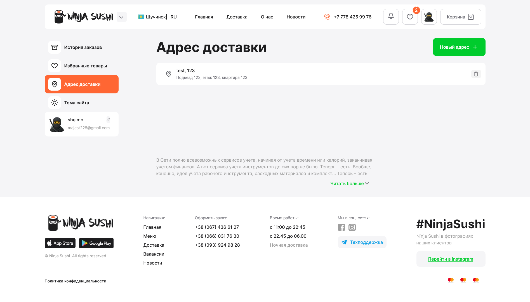Select the saved address test, 123
Screen dimensions: 530x302
click(212, 74)
